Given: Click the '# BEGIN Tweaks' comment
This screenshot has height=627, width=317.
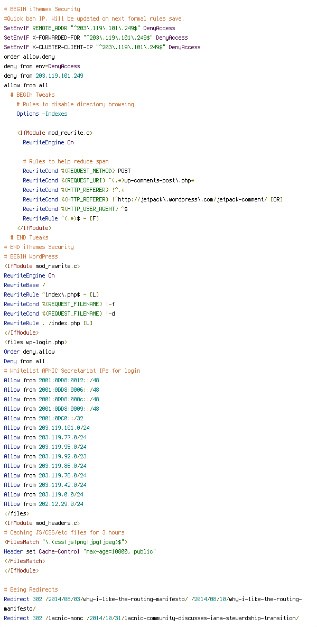Looking at the screenshot, I should coord(32,95).
